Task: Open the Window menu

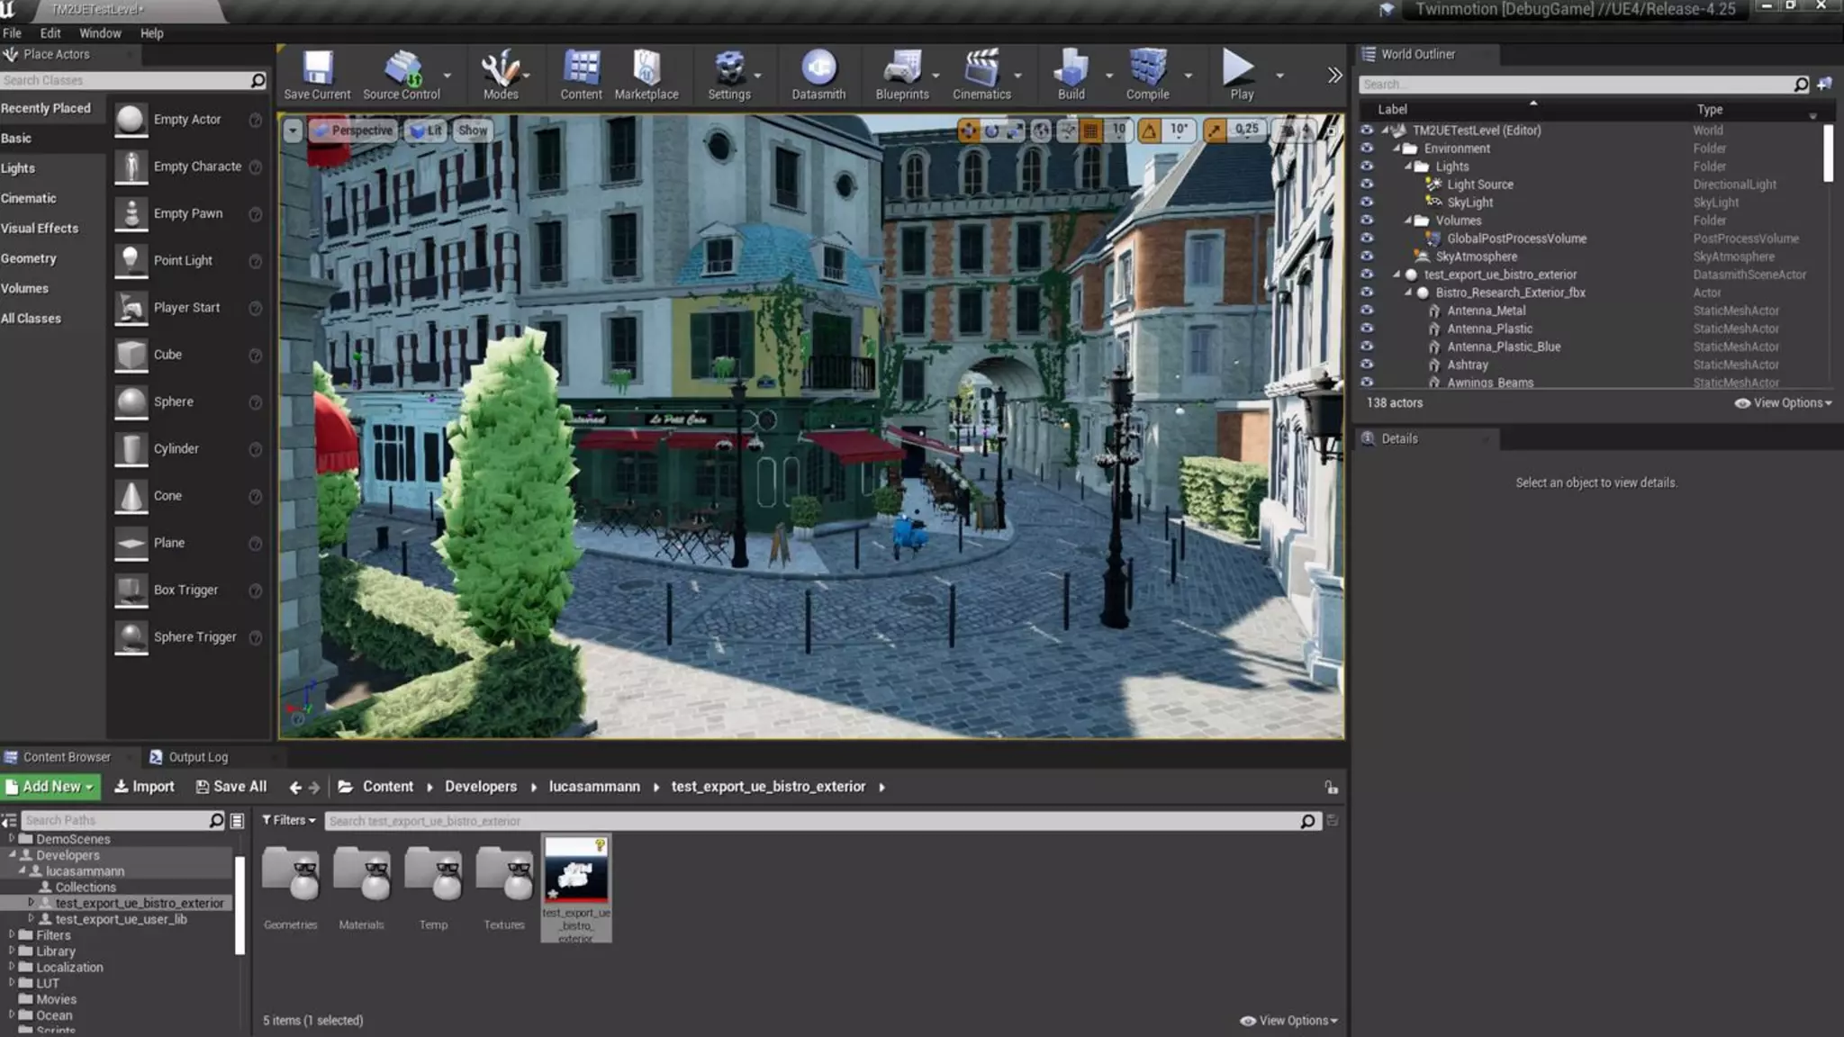Action: coord(100,33)
